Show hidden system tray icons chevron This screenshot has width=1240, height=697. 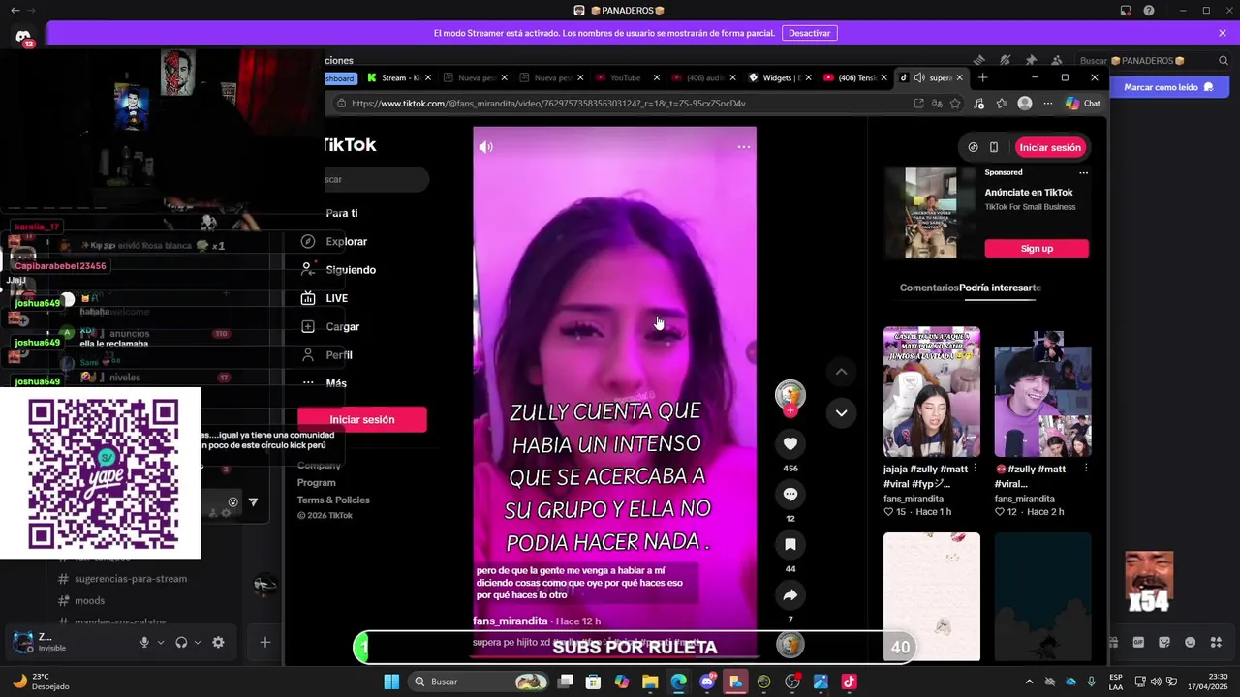point(1029,682)
